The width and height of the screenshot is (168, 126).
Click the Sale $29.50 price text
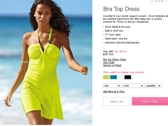120,52
